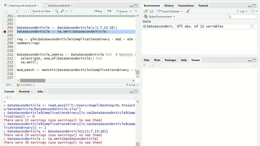Click the Environment refresh icon
The image size is (260, 146).
[x=253, y=11]
